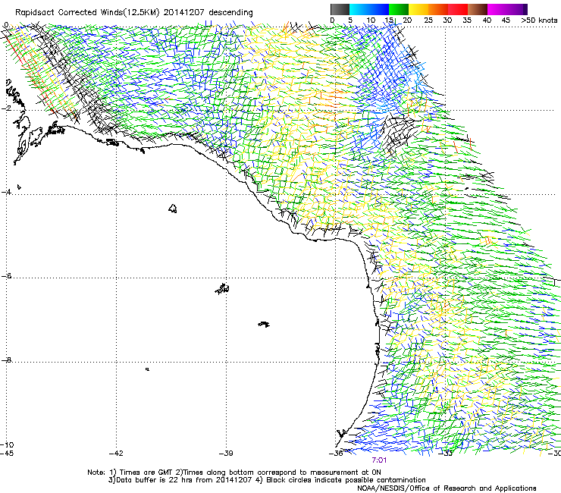Click the '-2' latitude axis label

pyautogui.click(x=6, y=108)
